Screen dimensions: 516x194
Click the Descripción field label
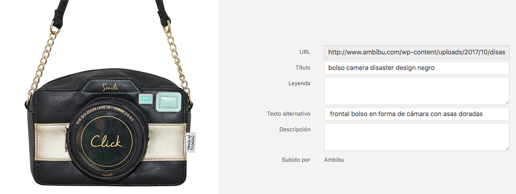[295, 129]
